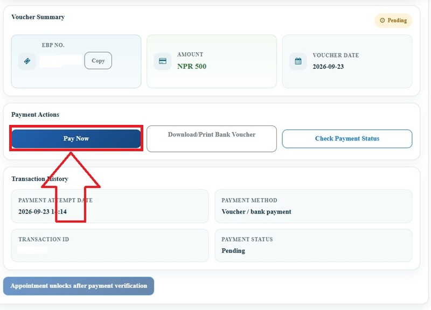Open Download/Print Bank Voucher

[x=212, y=139]
